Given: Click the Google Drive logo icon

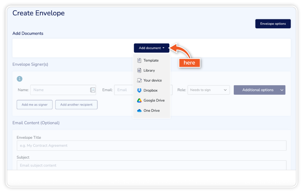Looking at the screenshot, I should 139,101.
